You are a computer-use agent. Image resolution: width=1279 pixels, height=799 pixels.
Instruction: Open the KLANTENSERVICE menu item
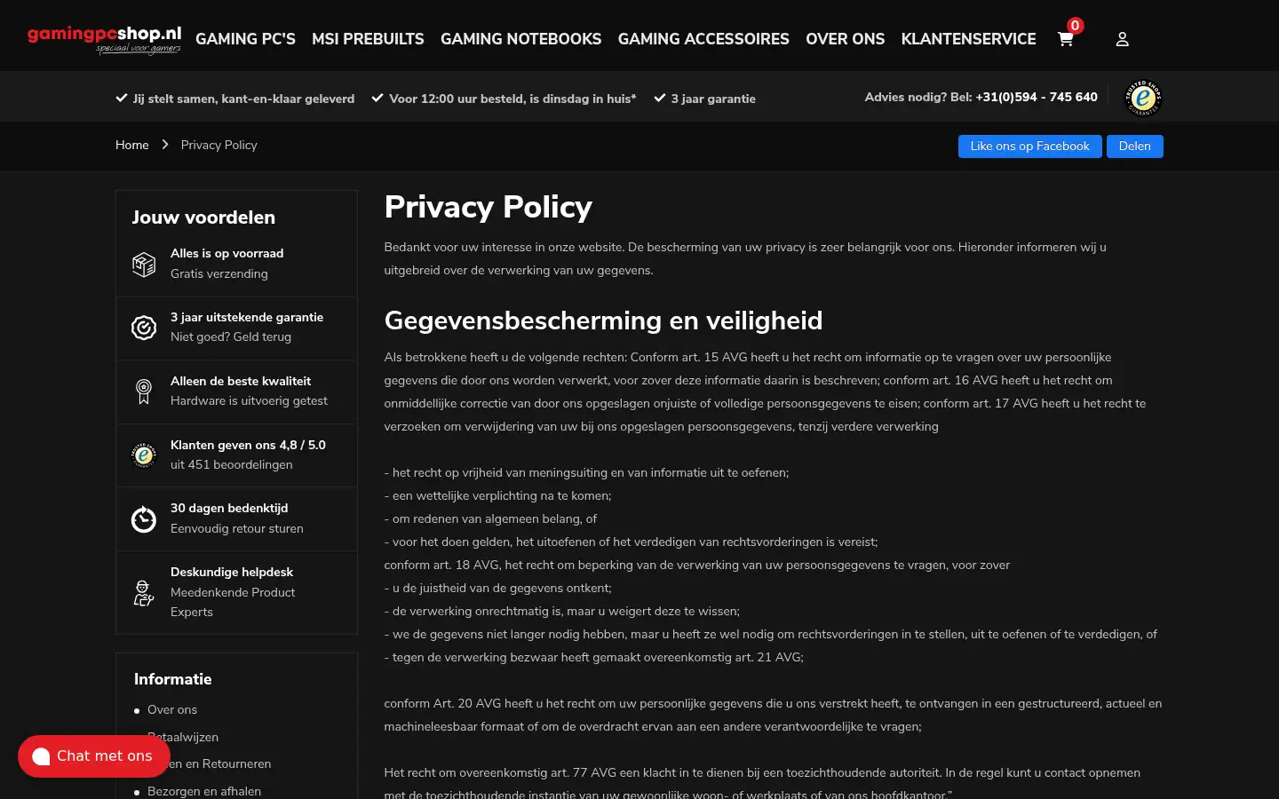coord(968,39)
